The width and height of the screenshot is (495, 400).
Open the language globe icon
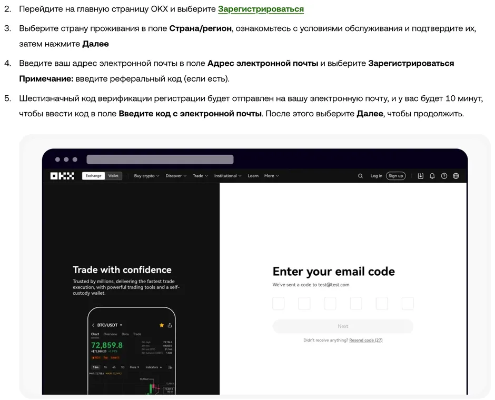[x=456, y=176]
